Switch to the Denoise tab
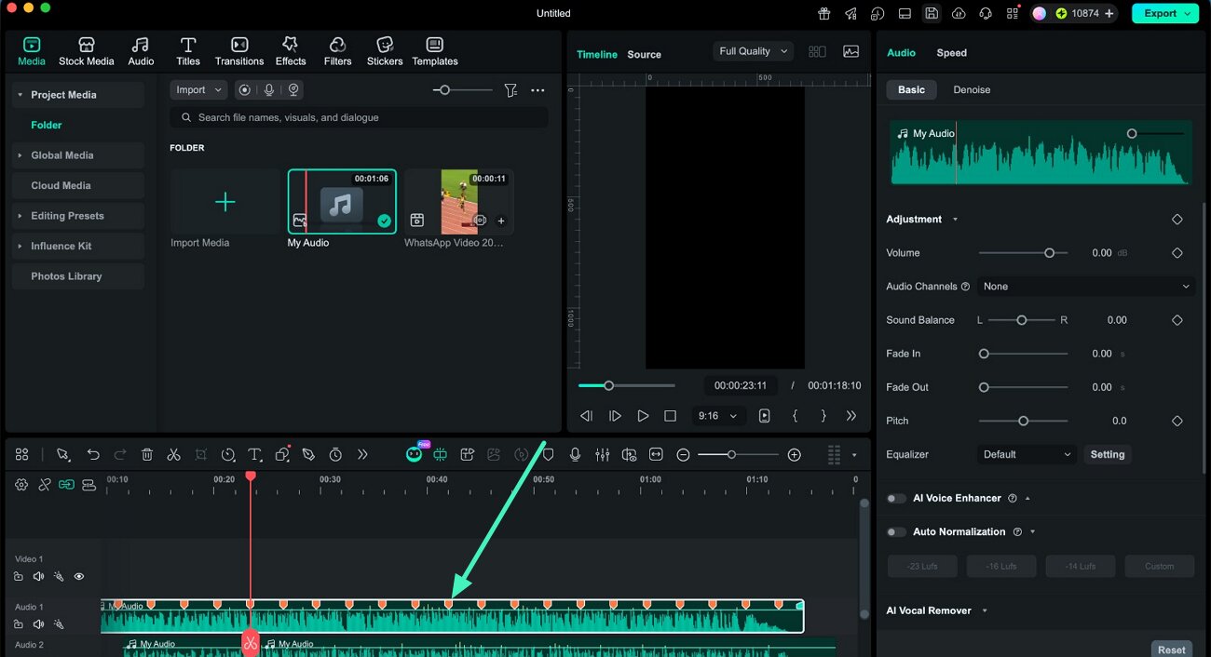 [x=972, y=89]
